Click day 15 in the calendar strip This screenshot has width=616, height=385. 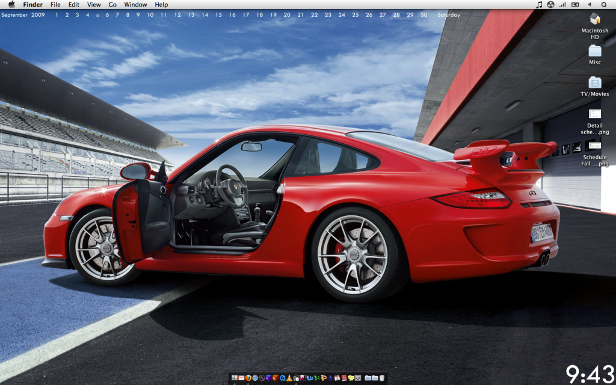click(x=218, y=14)
